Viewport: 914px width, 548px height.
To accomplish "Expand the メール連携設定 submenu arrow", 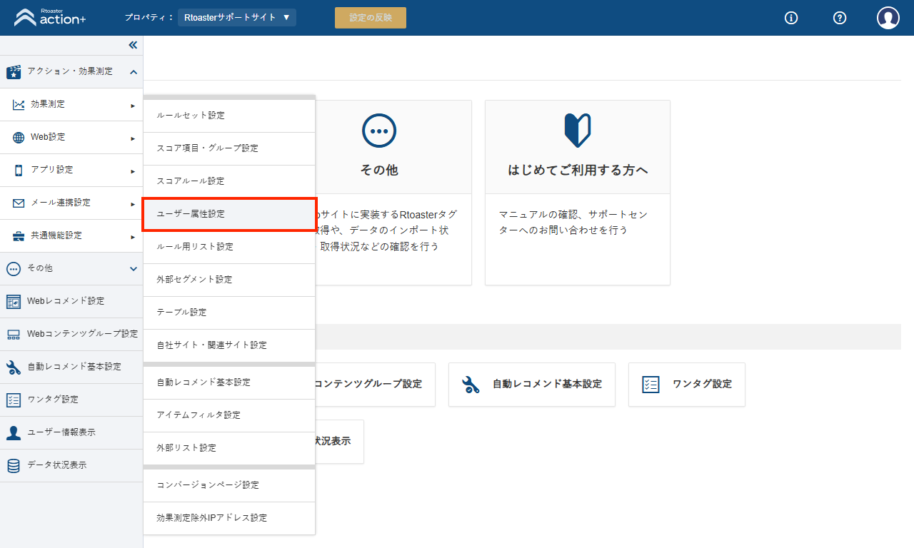I will 133,204.
